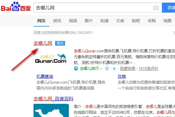Click the blue 官方 badge
This screenshot has width=175, height=117.
pos(60,43)
